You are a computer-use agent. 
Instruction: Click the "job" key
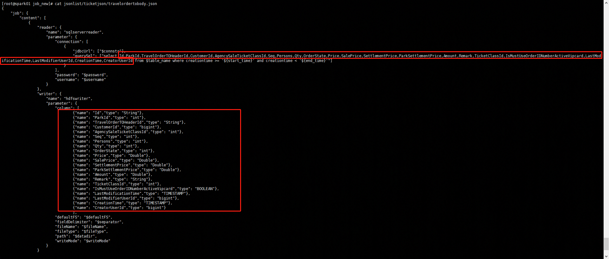coord(16,13)
